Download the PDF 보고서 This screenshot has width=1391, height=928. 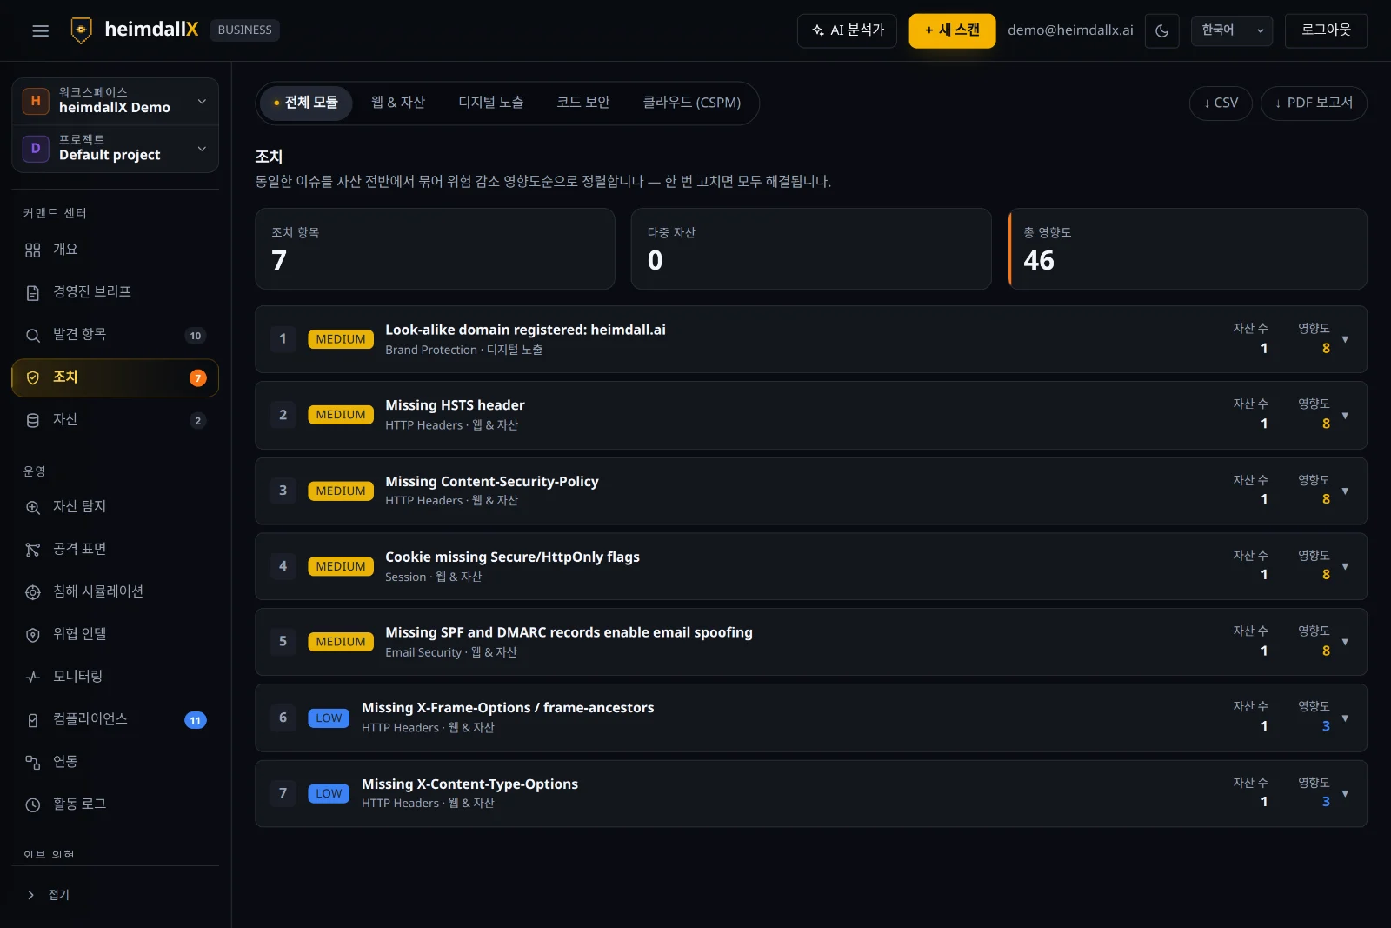click(x=1314, y=103)
